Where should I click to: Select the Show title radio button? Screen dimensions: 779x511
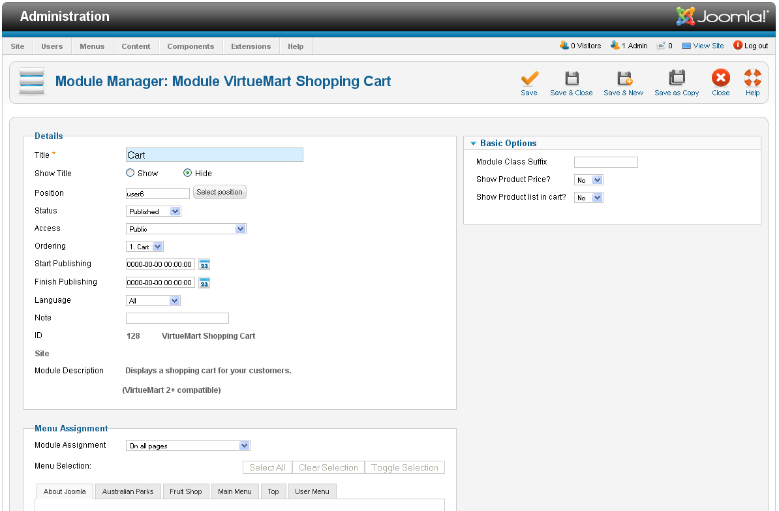click(130, 174)
